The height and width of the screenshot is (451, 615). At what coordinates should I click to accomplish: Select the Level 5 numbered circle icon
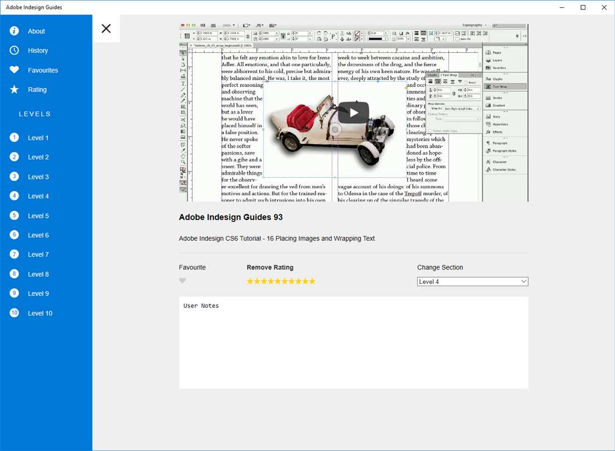(x=14, y=215)
